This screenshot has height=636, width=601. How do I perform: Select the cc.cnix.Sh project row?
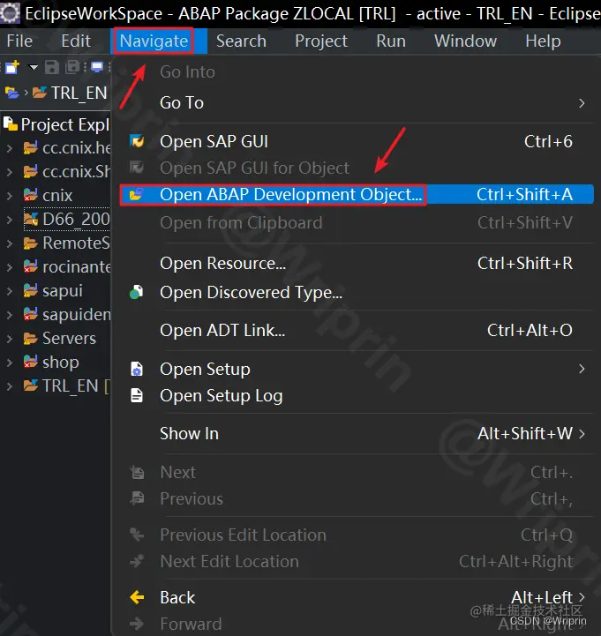point(56,172)
